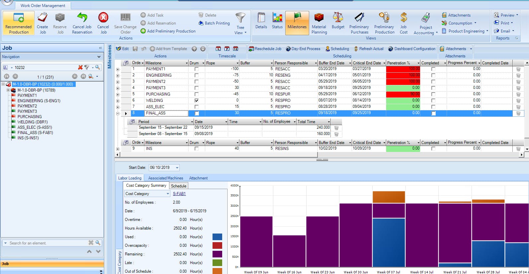Open the Preliminary Purchases view
This screenshot has height=274, width=529.
click(359, 18)
